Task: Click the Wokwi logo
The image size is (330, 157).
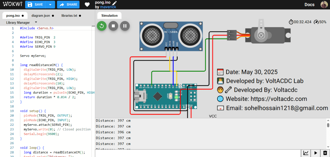Action: [12, 5]
